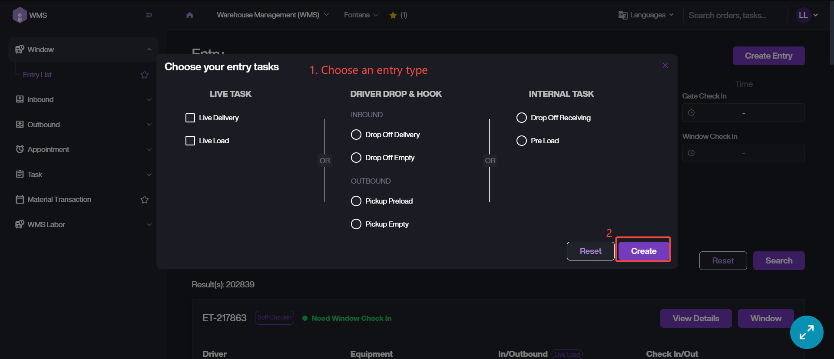Image resolution: width=834 pixels, height=359 pixels.
Task: Click the expand arrows floating button
Action: [x=807, y=332]
